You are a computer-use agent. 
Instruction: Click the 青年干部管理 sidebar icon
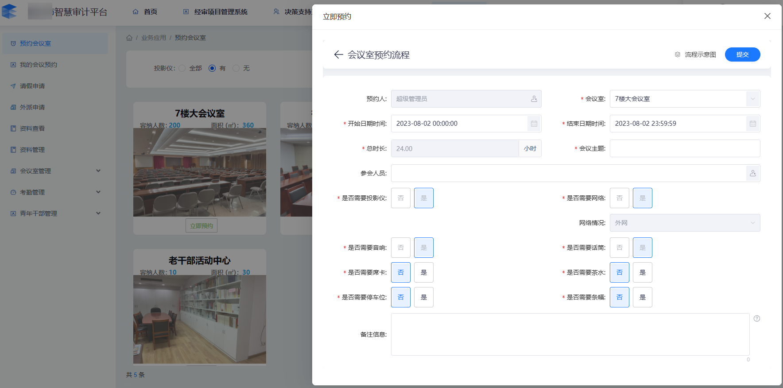[x=13, y=213]
